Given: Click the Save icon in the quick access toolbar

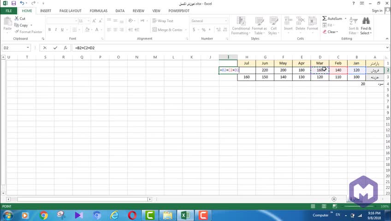Looking at the screenshot, I should point(14,3).
